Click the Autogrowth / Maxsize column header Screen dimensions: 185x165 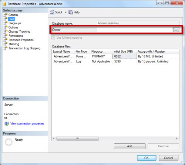pyautogui.click(x=158, y=52)
